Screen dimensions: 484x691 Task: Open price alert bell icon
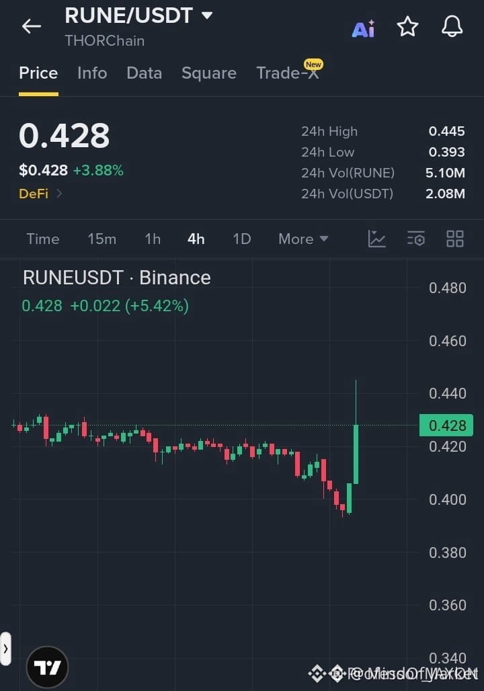(x=452, y=26)
